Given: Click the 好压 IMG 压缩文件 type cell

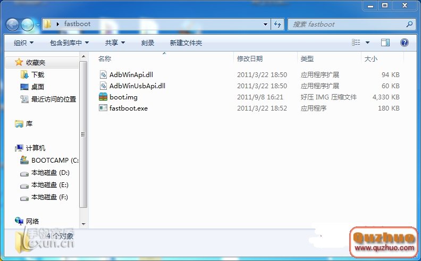Looking at the screenshot, I should coord(329,97).
